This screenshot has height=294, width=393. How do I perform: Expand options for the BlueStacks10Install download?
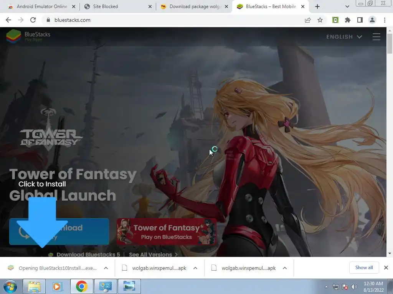point(106,268)
